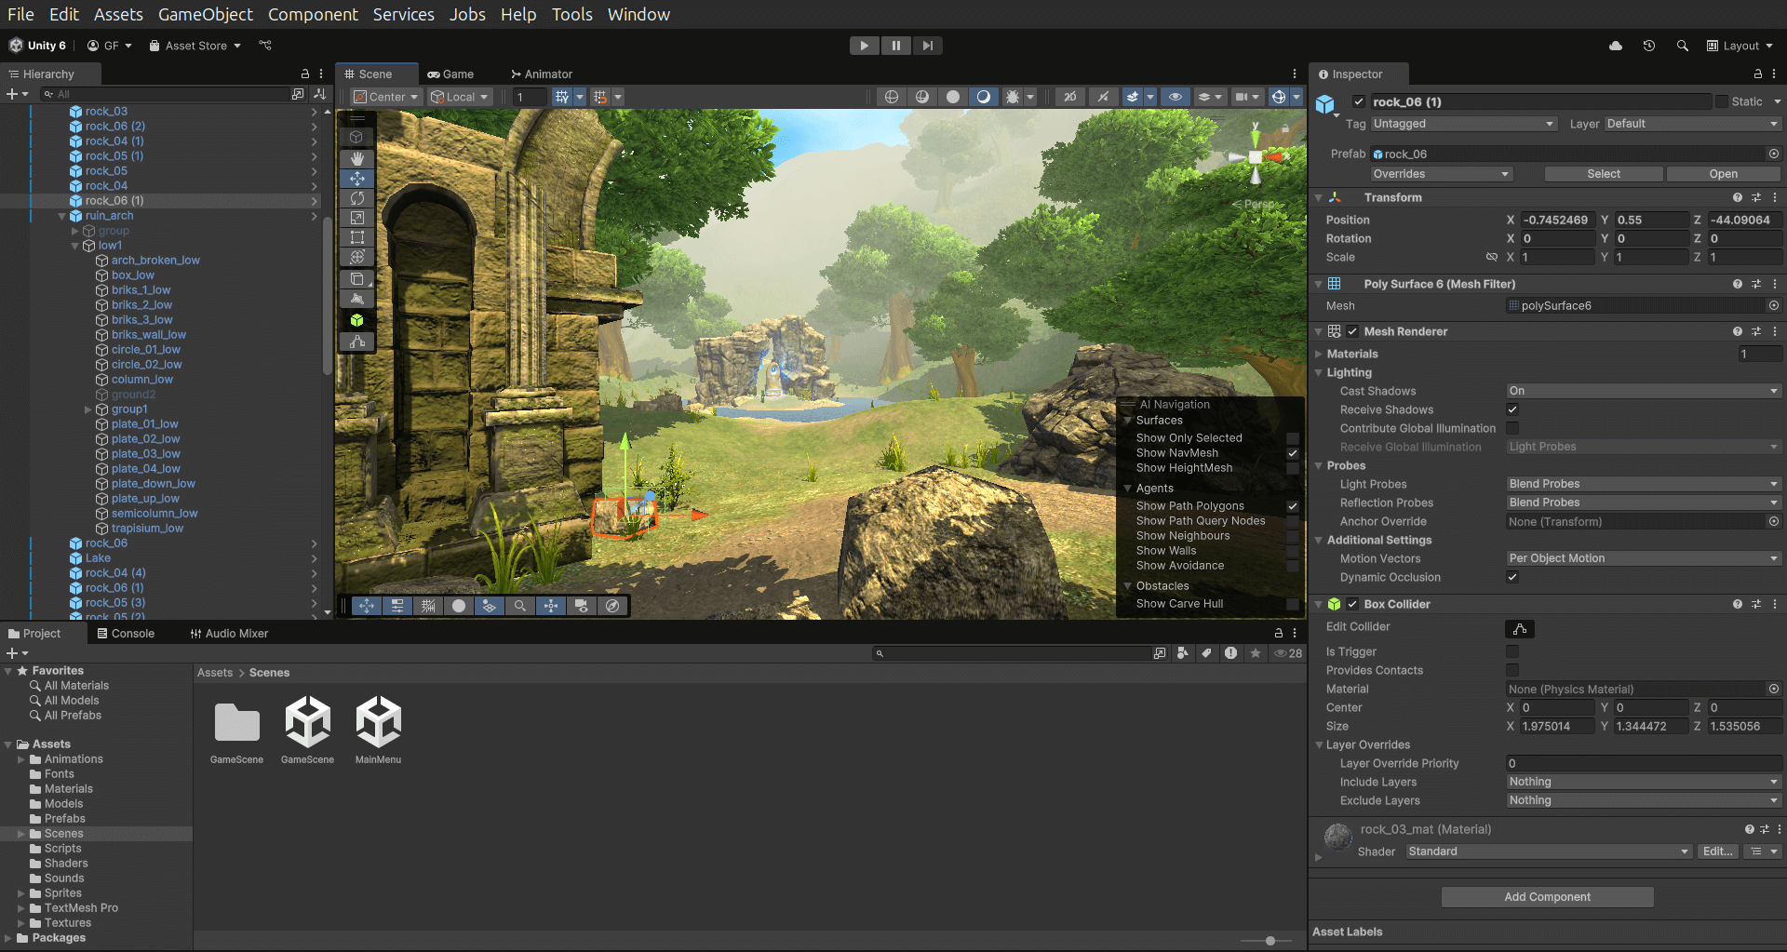Toggle grid snapping icon

tap(600, 97)
